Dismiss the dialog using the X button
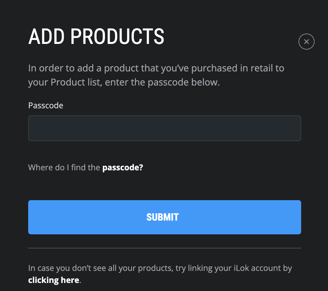Viewport: 328px width, 291px height. [306, 42]
